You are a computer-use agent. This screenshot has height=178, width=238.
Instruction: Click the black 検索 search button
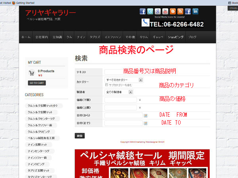coord(80,136)
